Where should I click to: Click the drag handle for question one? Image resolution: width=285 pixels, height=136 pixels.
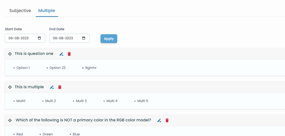pos(10,54)
